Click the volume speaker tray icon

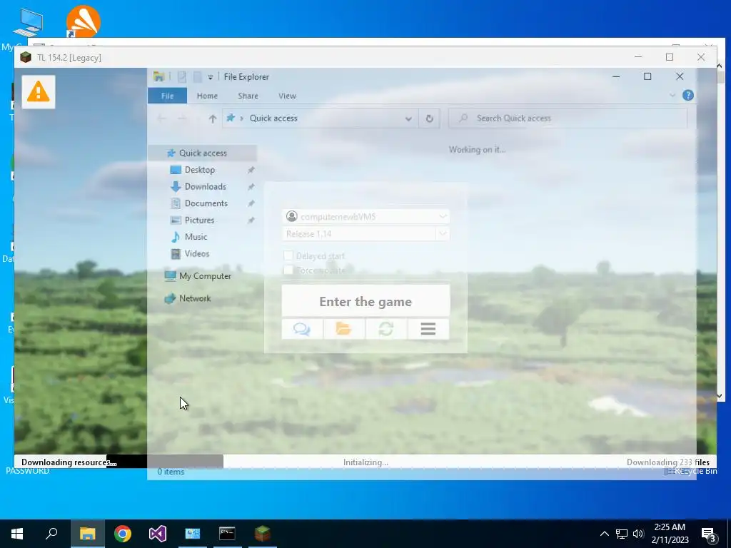coord(638,534)
